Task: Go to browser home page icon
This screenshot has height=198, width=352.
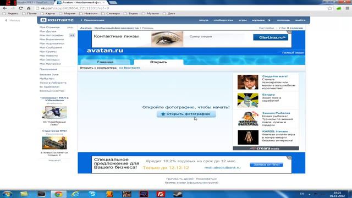Action: pos(29,8)
